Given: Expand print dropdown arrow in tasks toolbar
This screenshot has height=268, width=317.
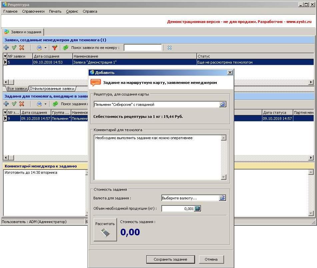Looking at the screenshot, I should (45, 104).
